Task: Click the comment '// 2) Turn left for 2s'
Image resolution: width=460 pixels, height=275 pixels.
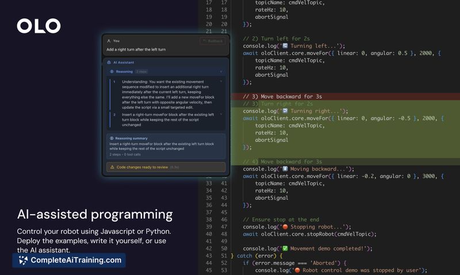Action: pos(276,39)
